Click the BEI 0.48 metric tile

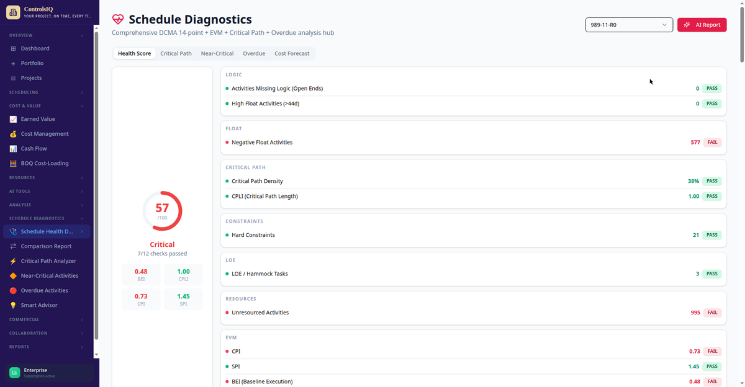click(x=141, y=275)
